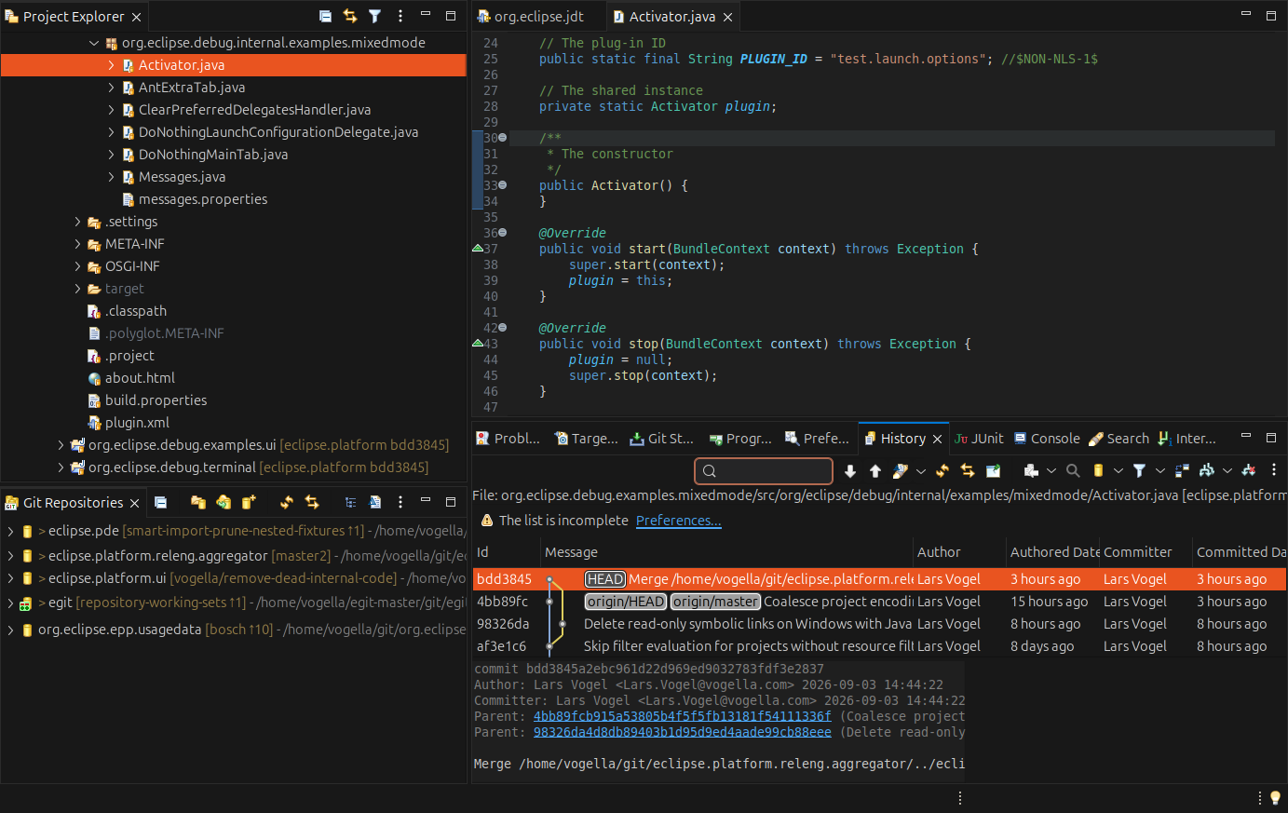Click into History search field
The width and height of the screenshot is (1288, 813).
pos(764,471)
